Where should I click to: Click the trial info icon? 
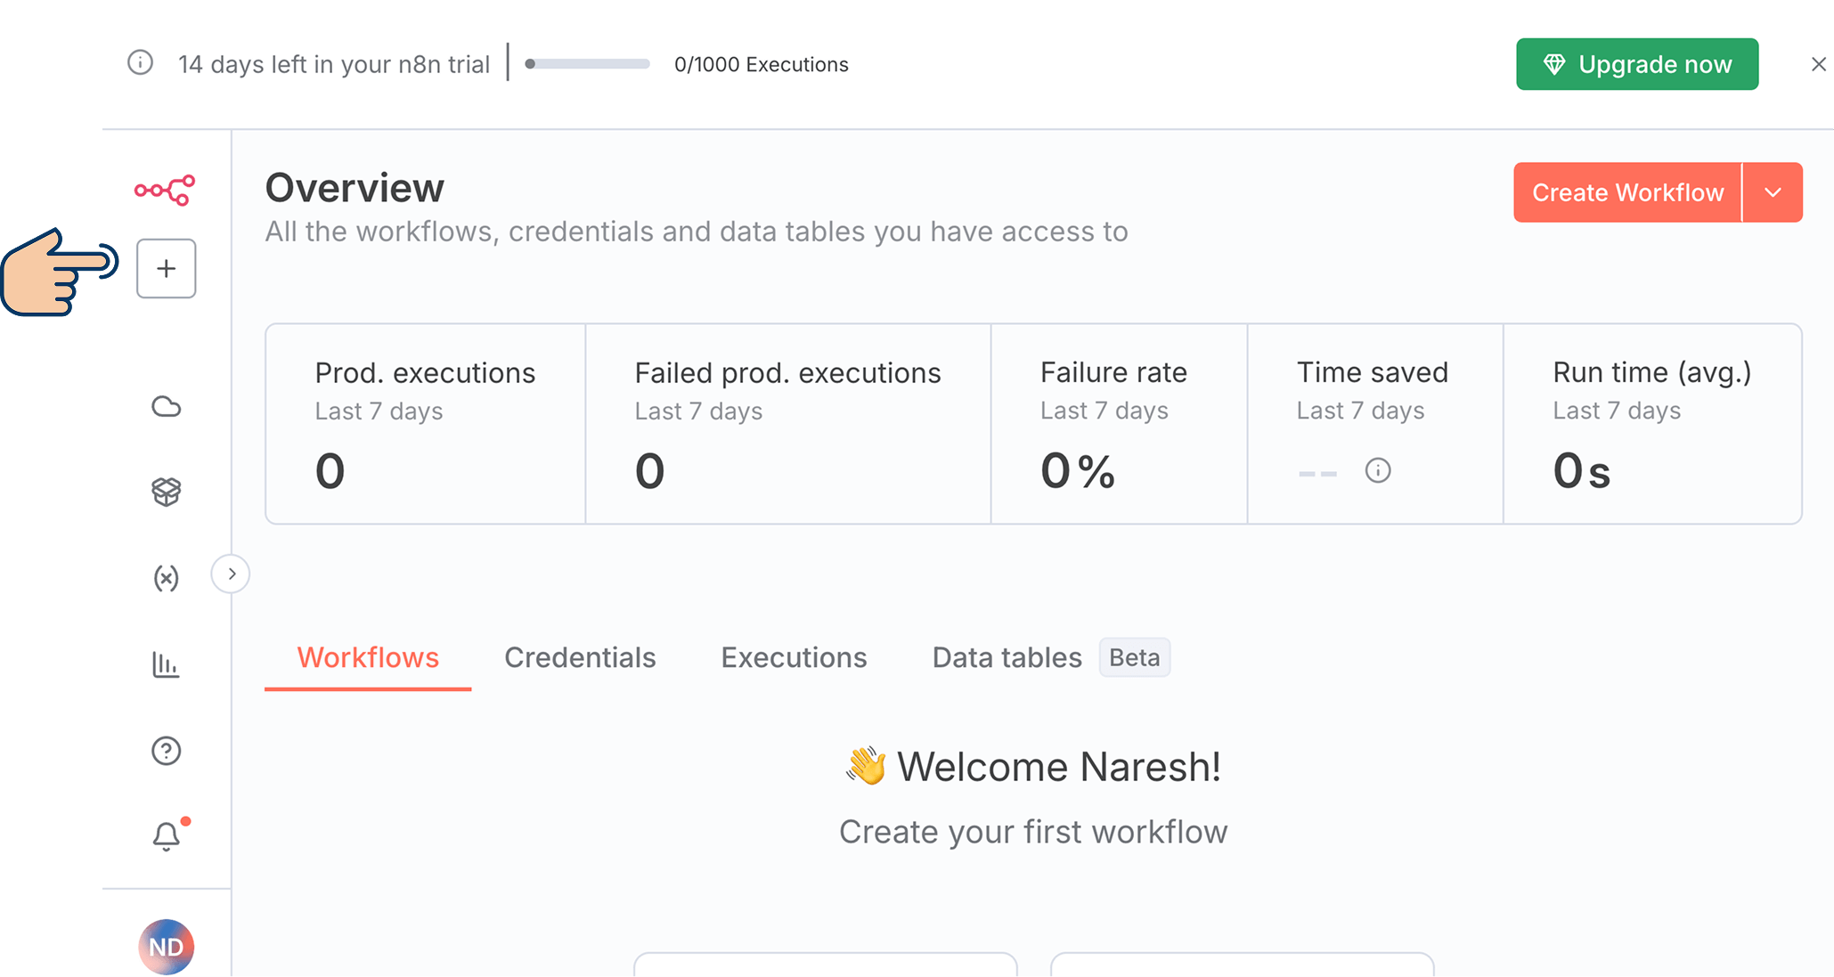[x=140, y=63]
